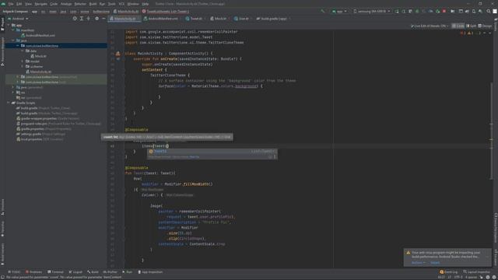Open the Code menu
This screenshot has height=280, width=498.
click(54, 4)
